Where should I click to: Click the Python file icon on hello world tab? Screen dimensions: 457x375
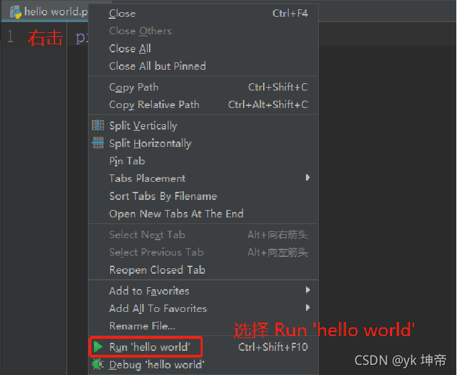(15, 12)
